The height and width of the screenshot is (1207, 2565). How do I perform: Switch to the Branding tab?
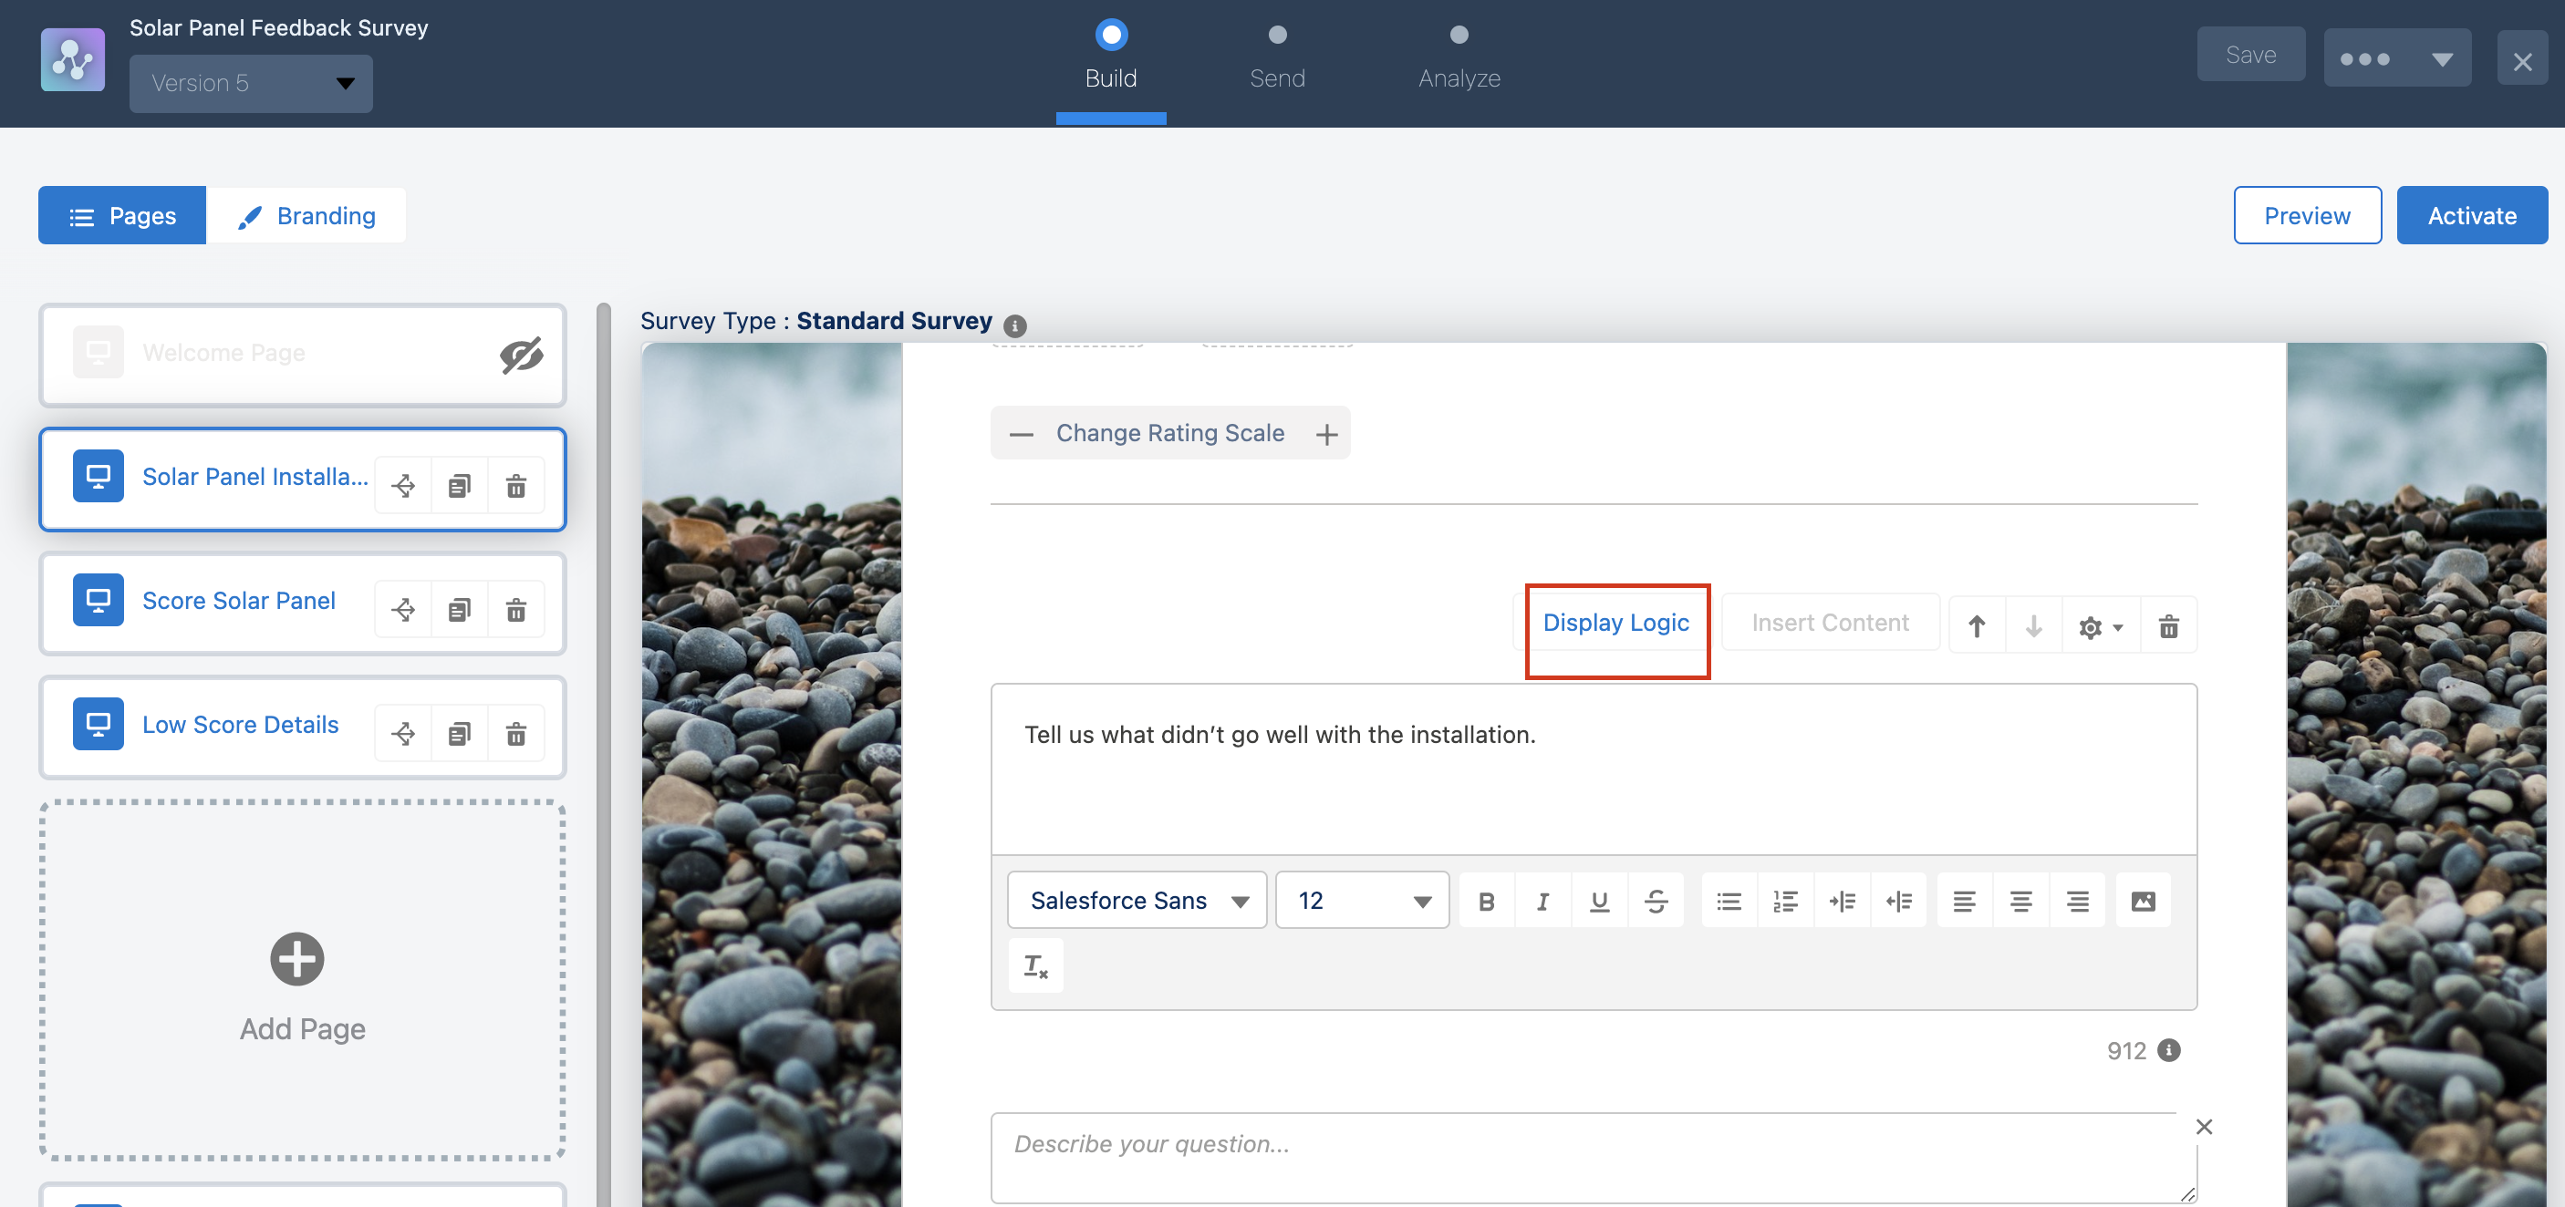pos(306,216)
